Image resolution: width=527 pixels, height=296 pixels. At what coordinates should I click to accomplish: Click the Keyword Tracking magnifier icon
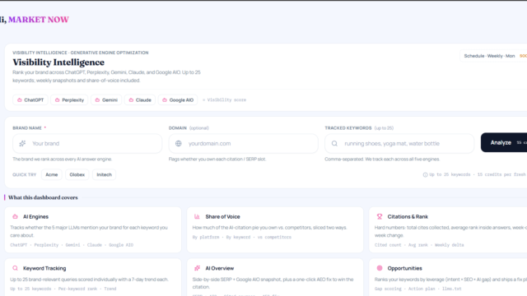(x=15, y=268)
